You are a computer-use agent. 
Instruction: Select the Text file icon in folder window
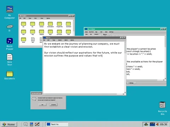pos(33,40)
